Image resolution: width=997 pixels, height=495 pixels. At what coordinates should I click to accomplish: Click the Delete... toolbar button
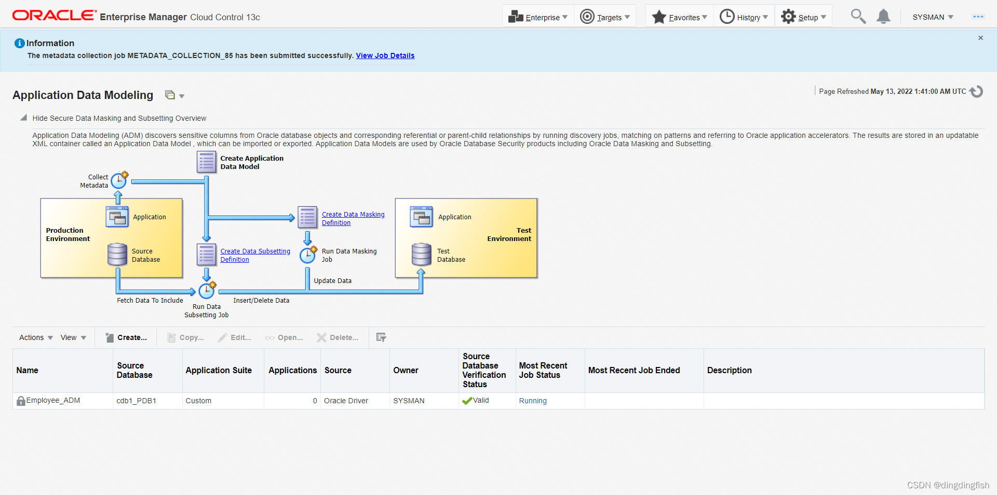point(338,337)
